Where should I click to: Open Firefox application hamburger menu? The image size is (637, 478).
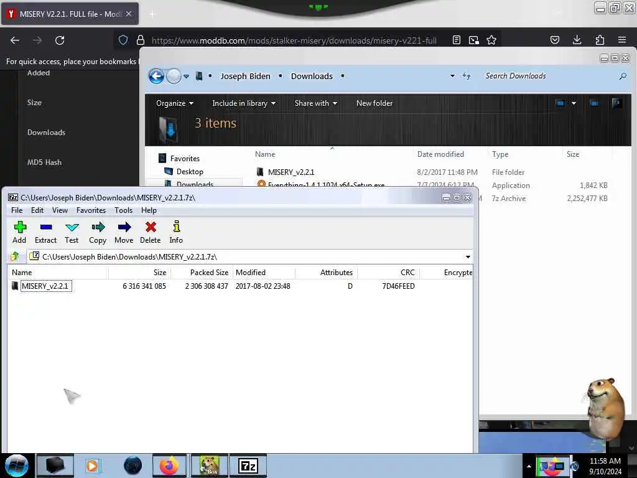622,40
